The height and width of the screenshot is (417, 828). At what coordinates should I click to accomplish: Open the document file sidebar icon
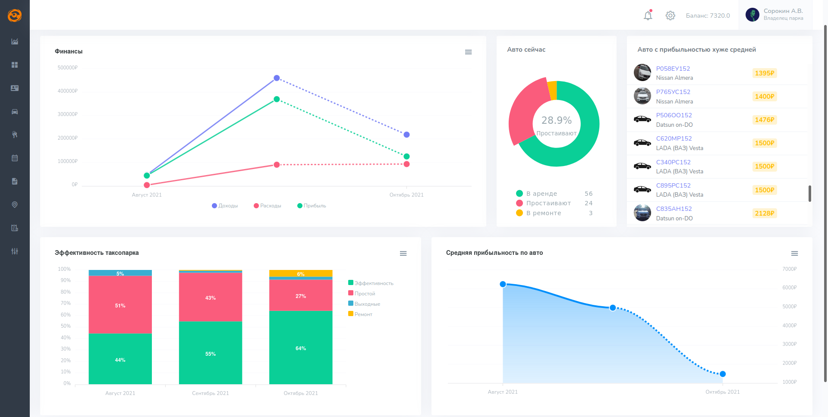(15, 181)
